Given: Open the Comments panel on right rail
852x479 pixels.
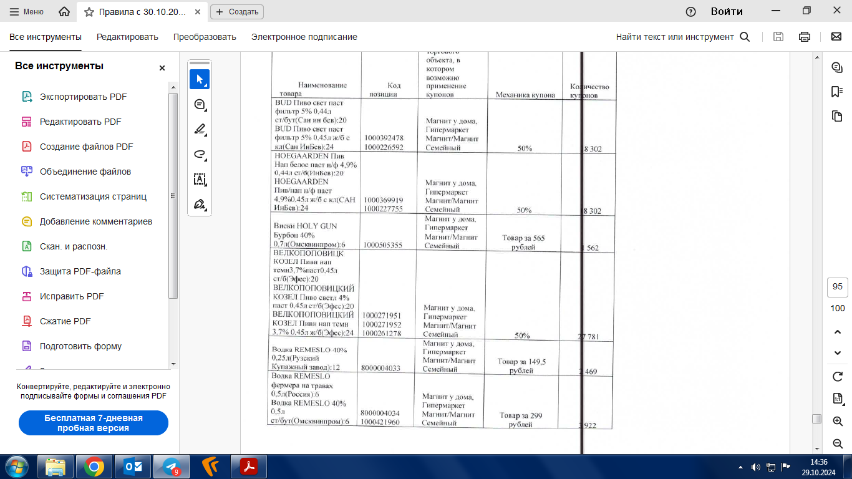Looking at the screenshot, I should point(837,67).
